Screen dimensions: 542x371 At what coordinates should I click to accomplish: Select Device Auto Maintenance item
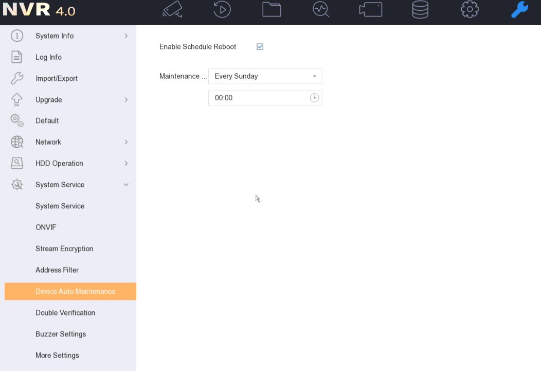tap(70, 291)
